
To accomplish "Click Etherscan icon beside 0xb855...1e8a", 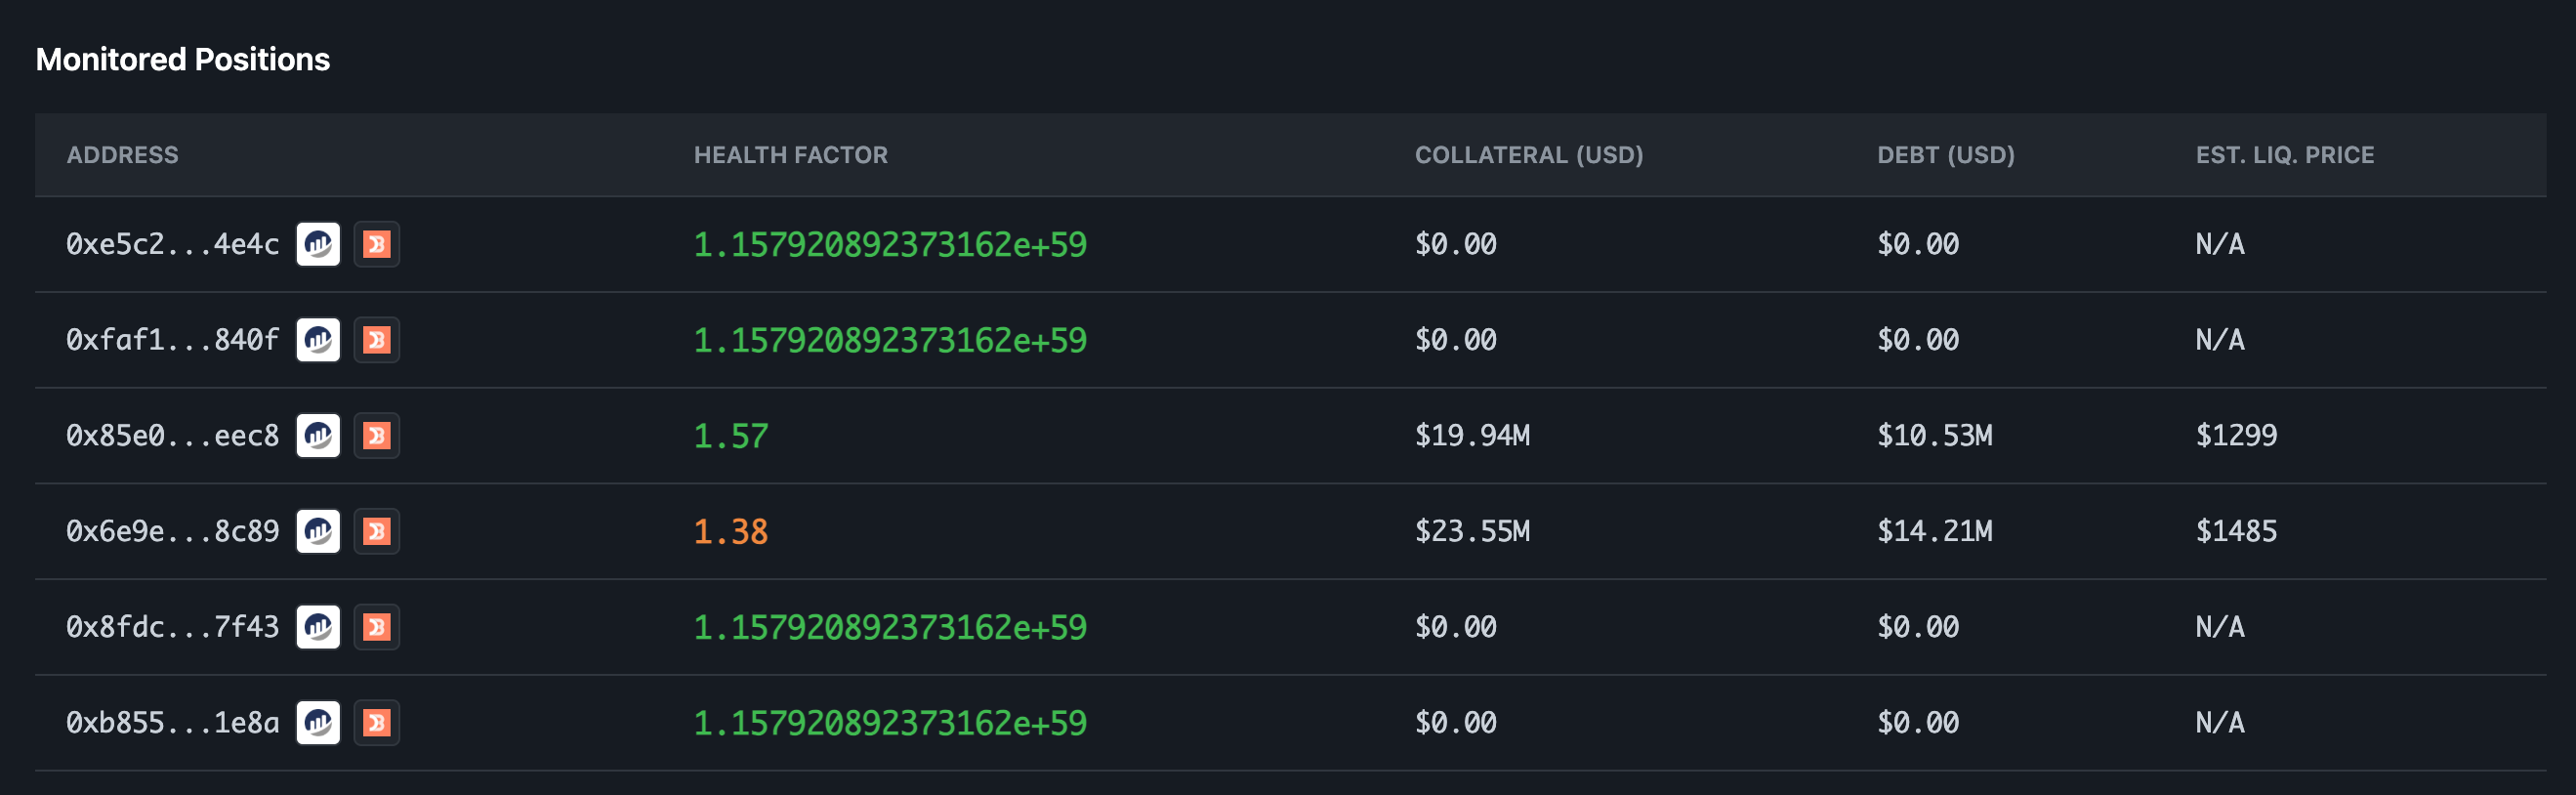I will pyautogui.click(x=318, y=723).
